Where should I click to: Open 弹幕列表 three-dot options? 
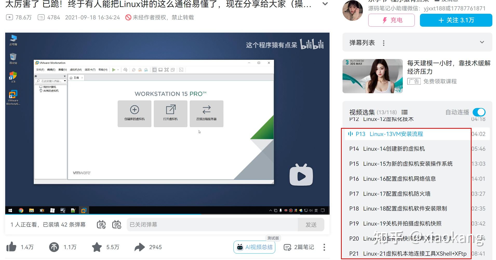pyautogui.click(x=384, y=43)
